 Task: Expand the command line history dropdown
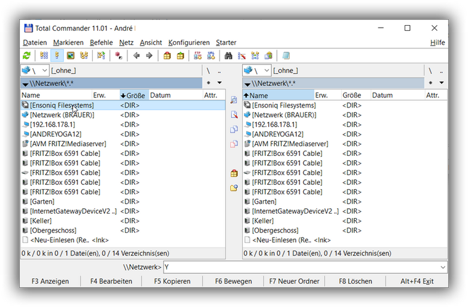[x=443, y=267]
